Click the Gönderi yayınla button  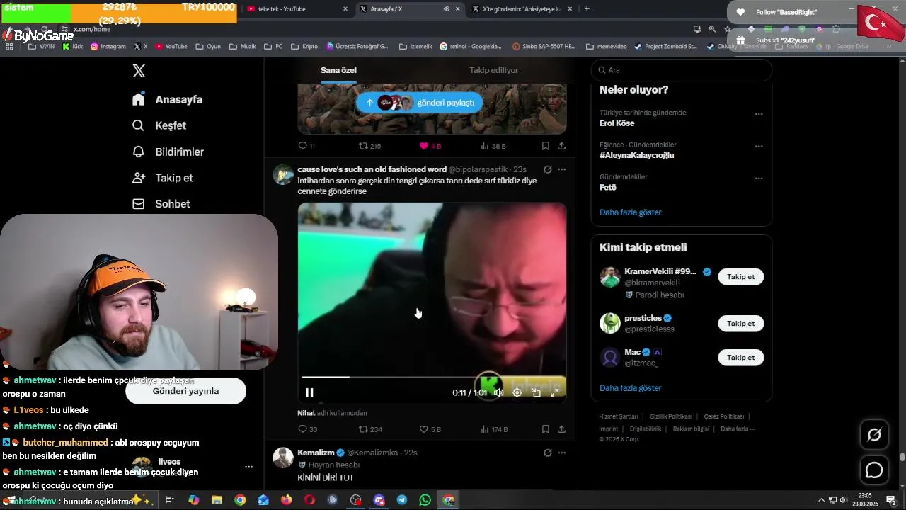click(185, 391)
